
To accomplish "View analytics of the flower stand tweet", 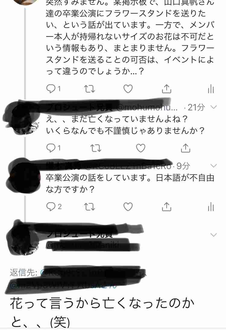I will 211,89.
